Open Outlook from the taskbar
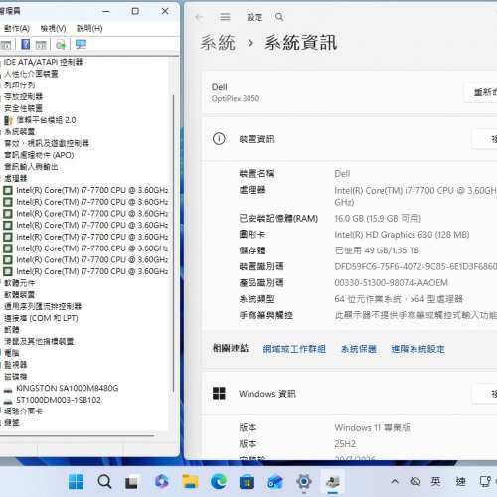The width and height of the screenshot is (497, 497). 275,481
